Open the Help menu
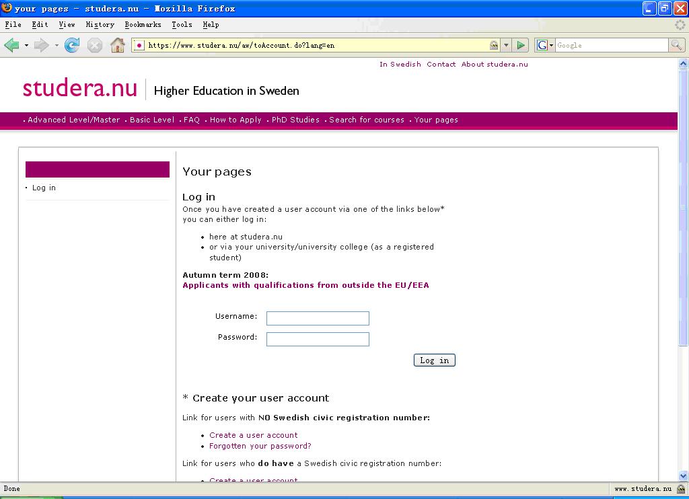 [211, 25]
